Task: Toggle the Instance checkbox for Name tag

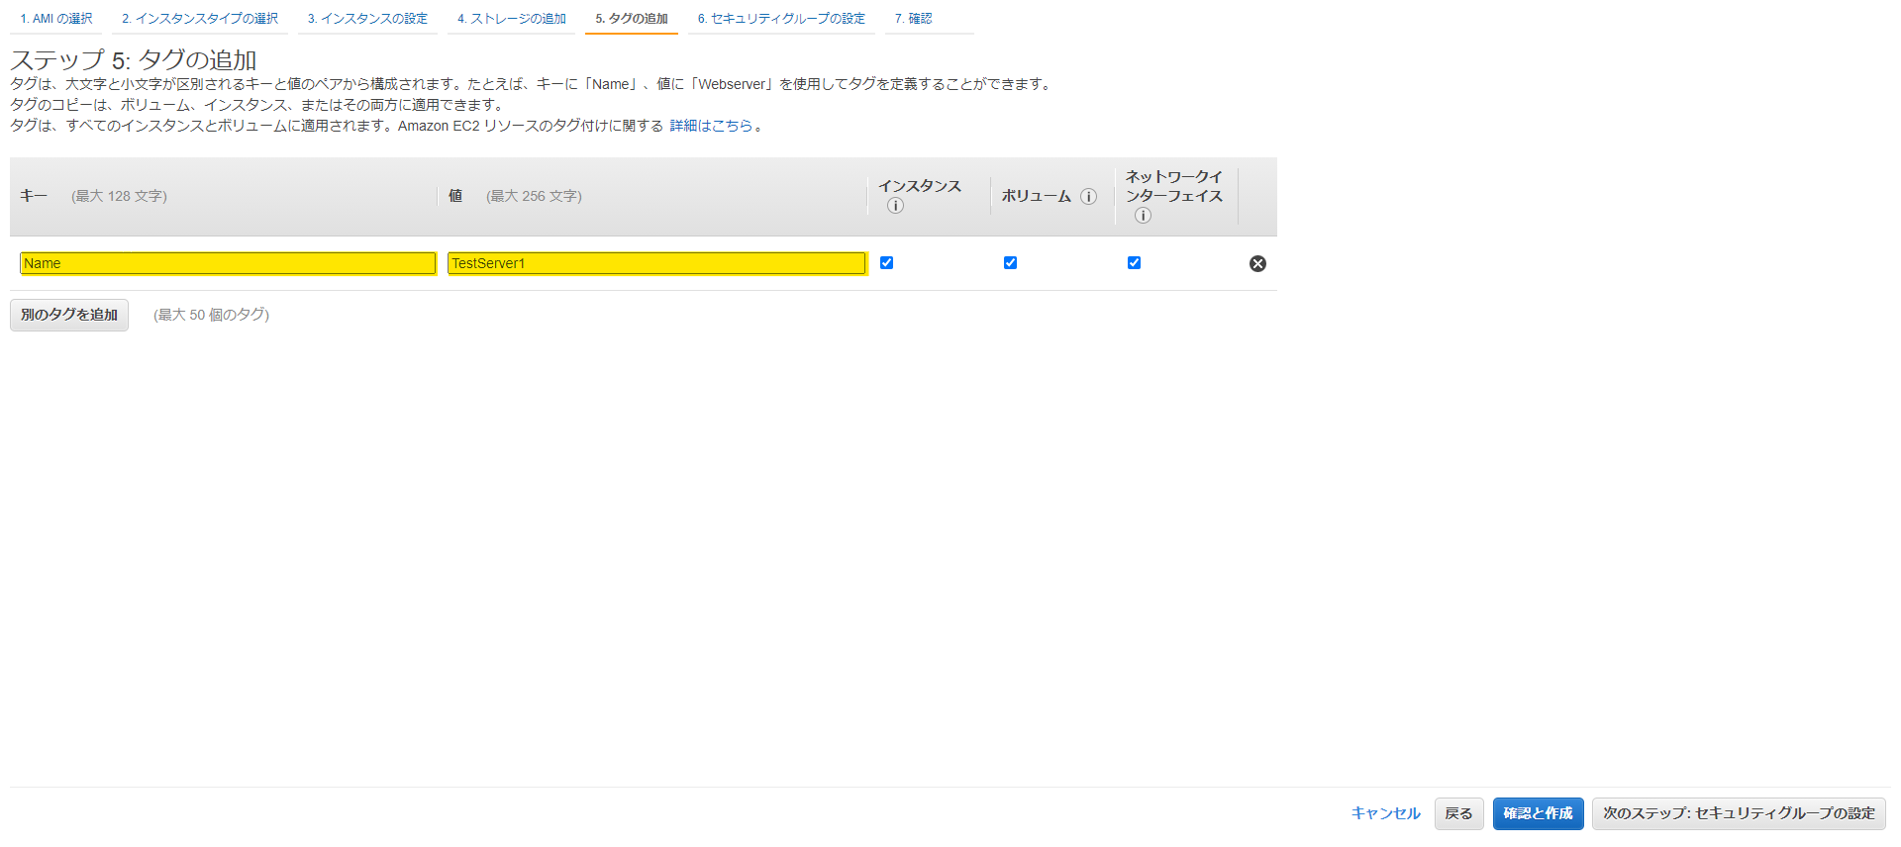Action: click(x=886, y=262)
